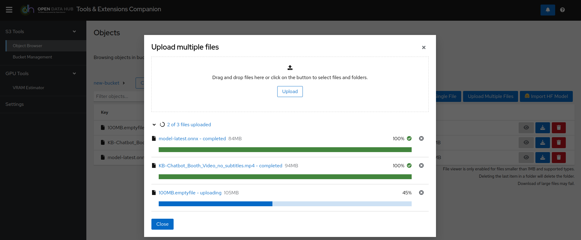Click the Filter objects input field
This screenshot has width=581, height=240.
pyautogui.click(x=119, y=96)
